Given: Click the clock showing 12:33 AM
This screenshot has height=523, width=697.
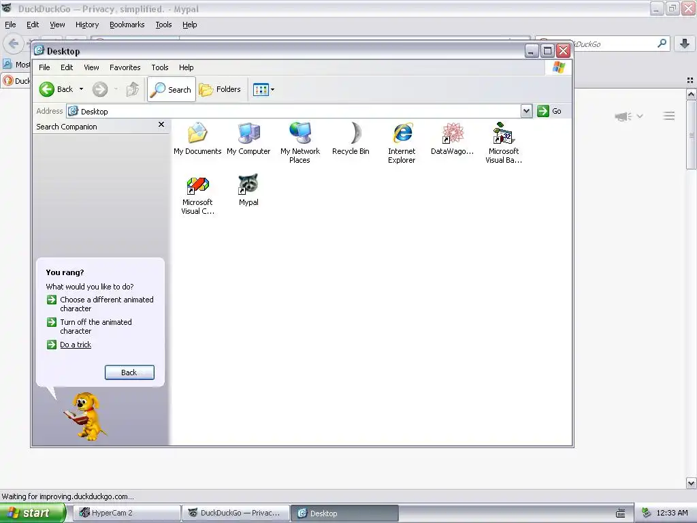Looking at the screenshot, I should tap(672, 513).
